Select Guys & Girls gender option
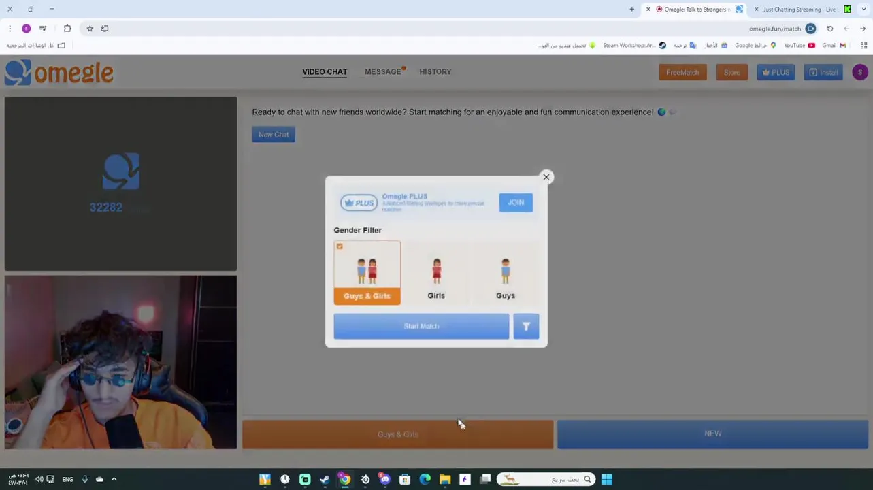Screen dimensions: 873x490 pyautogui.click(x=367, y=272)
